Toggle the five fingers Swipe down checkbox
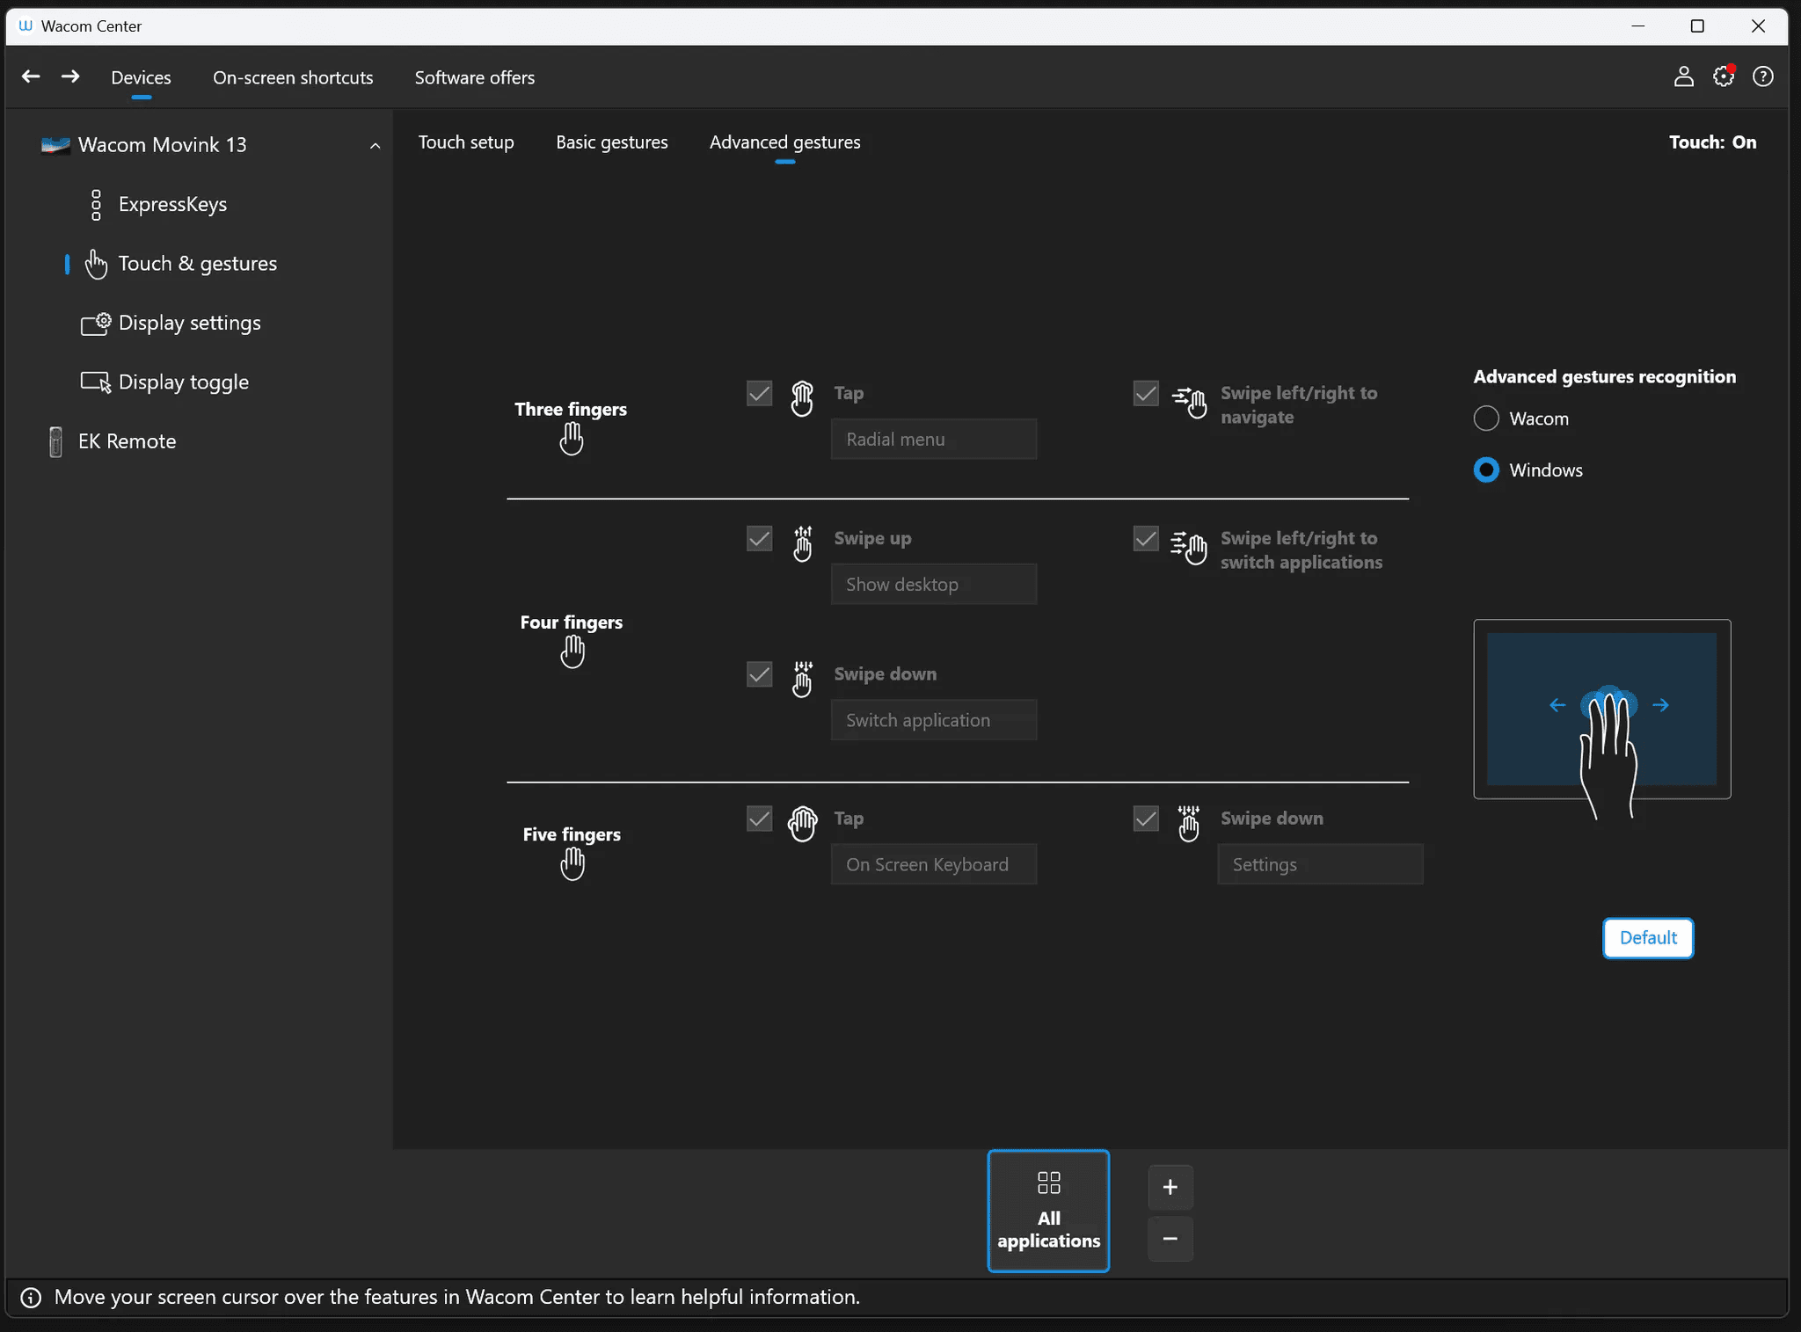 (x=1145, y=819)
